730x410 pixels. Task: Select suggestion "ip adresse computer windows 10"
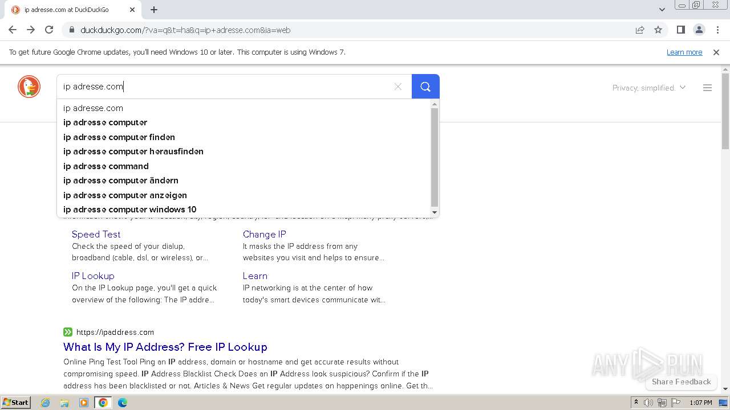click(244, 210)
